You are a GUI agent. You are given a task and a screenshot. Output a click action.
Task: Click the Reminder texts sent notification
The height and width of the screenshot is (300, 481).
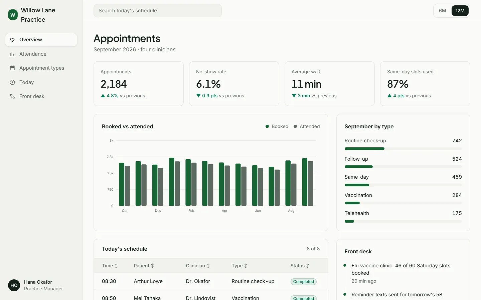(x=397, y=295)
